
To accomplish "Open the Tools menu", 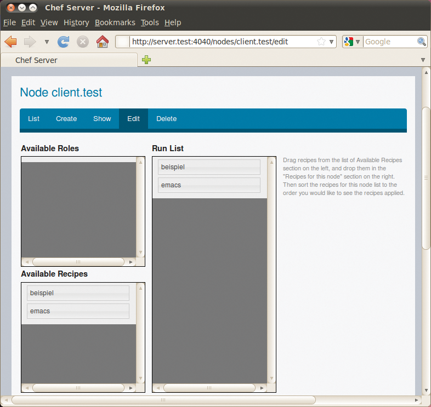I will coord(149,22).
